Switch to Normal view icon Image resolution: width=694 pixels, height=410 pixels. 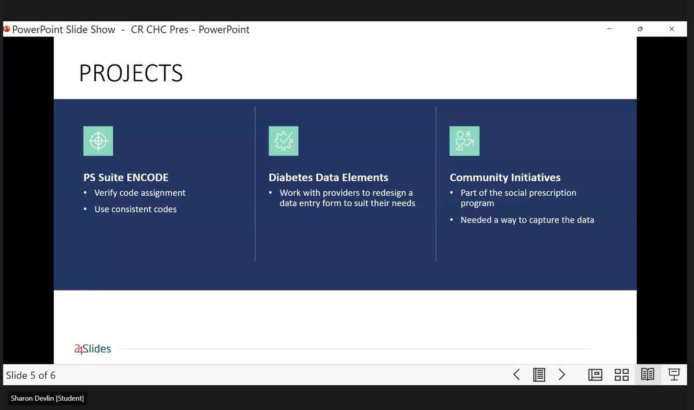point(595,375)
